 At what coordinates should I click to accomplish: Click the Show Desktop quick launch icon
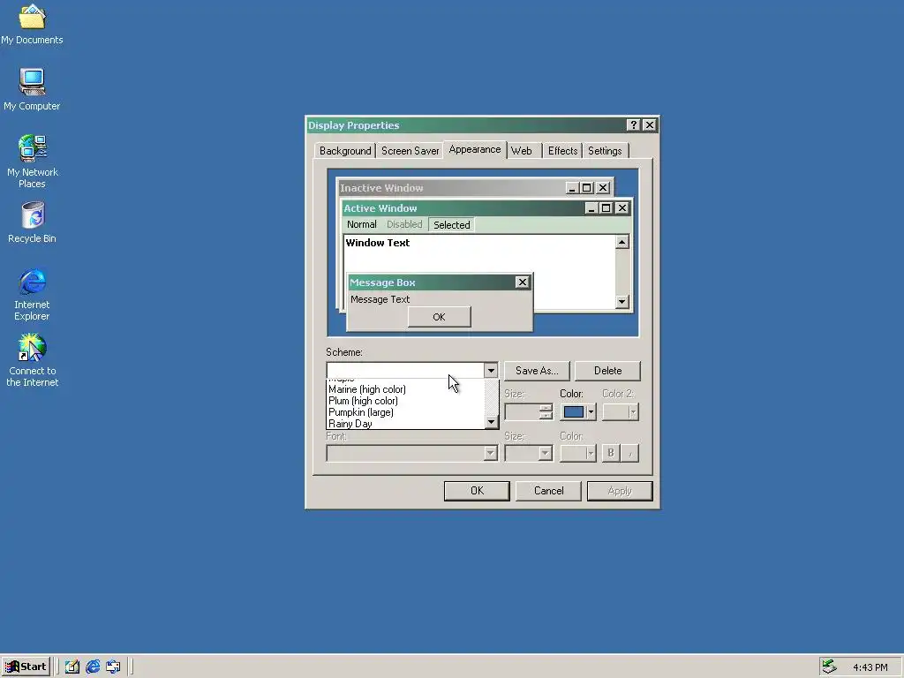click(x=72, y=667)
